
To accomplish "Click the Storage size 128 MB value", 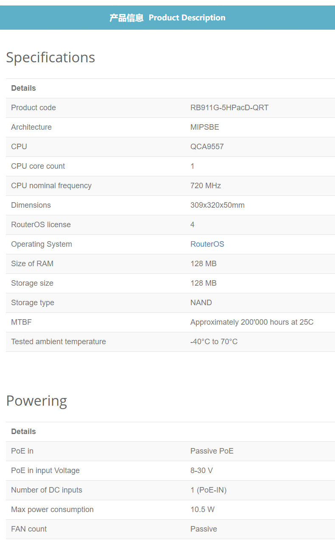I will pyautogui.click(x=204, y=283).
